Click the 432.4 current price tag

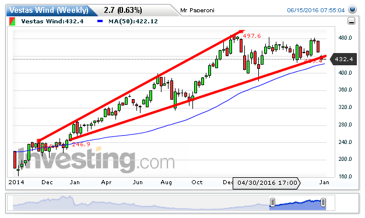pyautogui.click(x=343, y=59)
